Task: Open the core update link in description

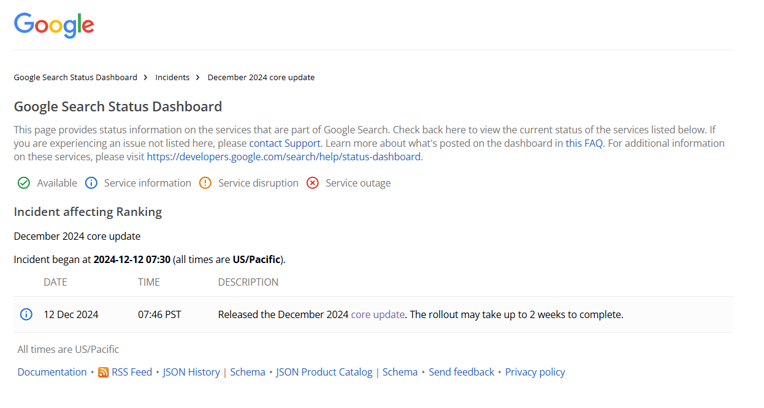Action: 378,314
